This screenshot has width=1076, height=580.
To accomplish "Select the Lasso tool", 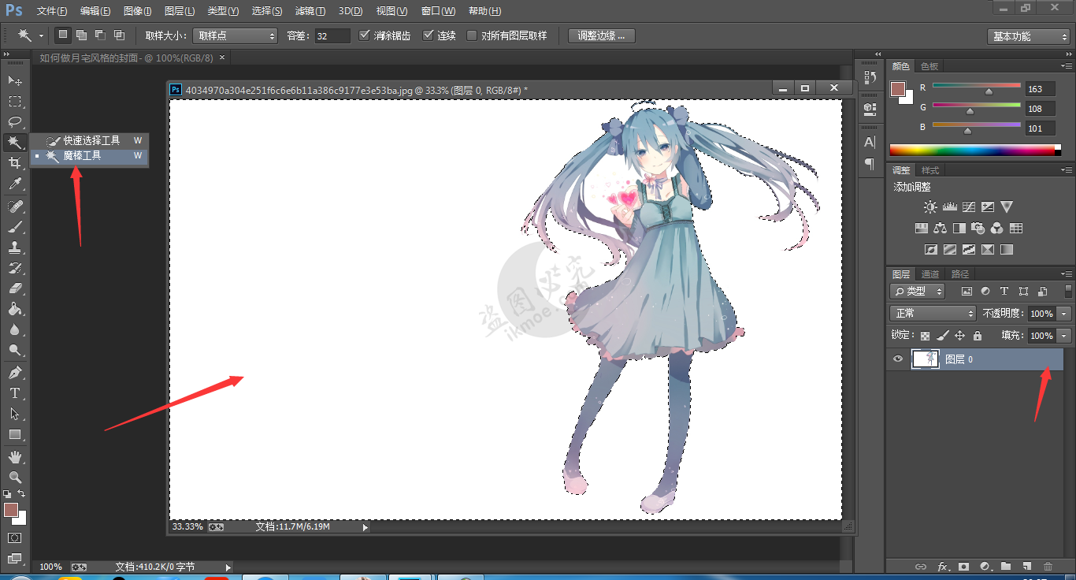I will click(15, 121).
